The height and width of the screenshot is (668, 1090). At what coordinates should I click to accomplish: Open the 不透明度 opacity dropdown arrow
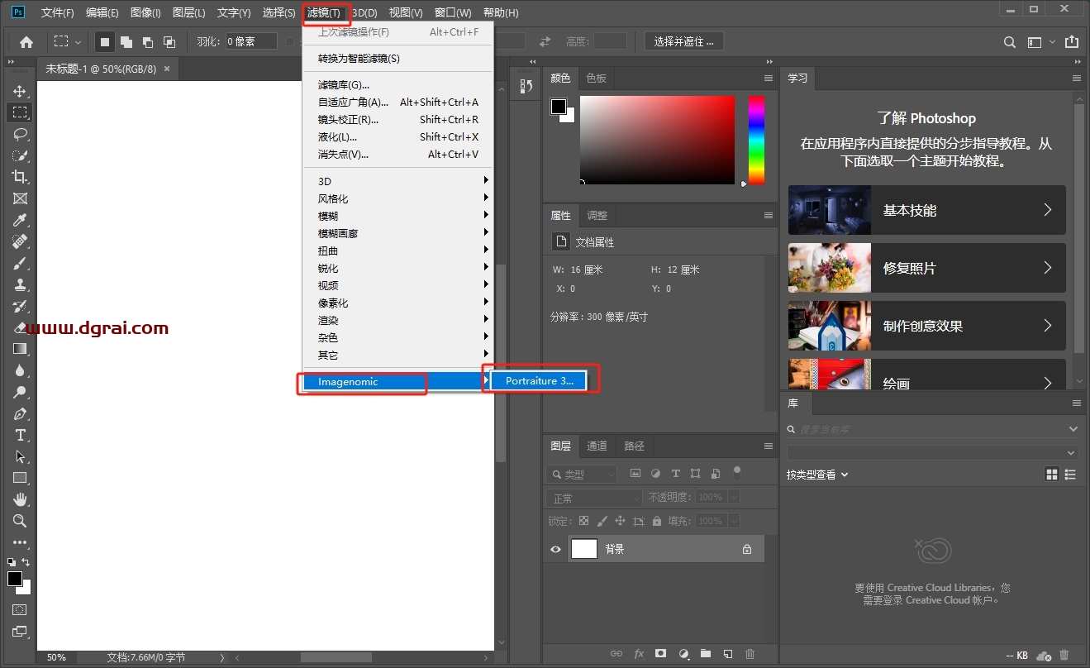[733, 498]
